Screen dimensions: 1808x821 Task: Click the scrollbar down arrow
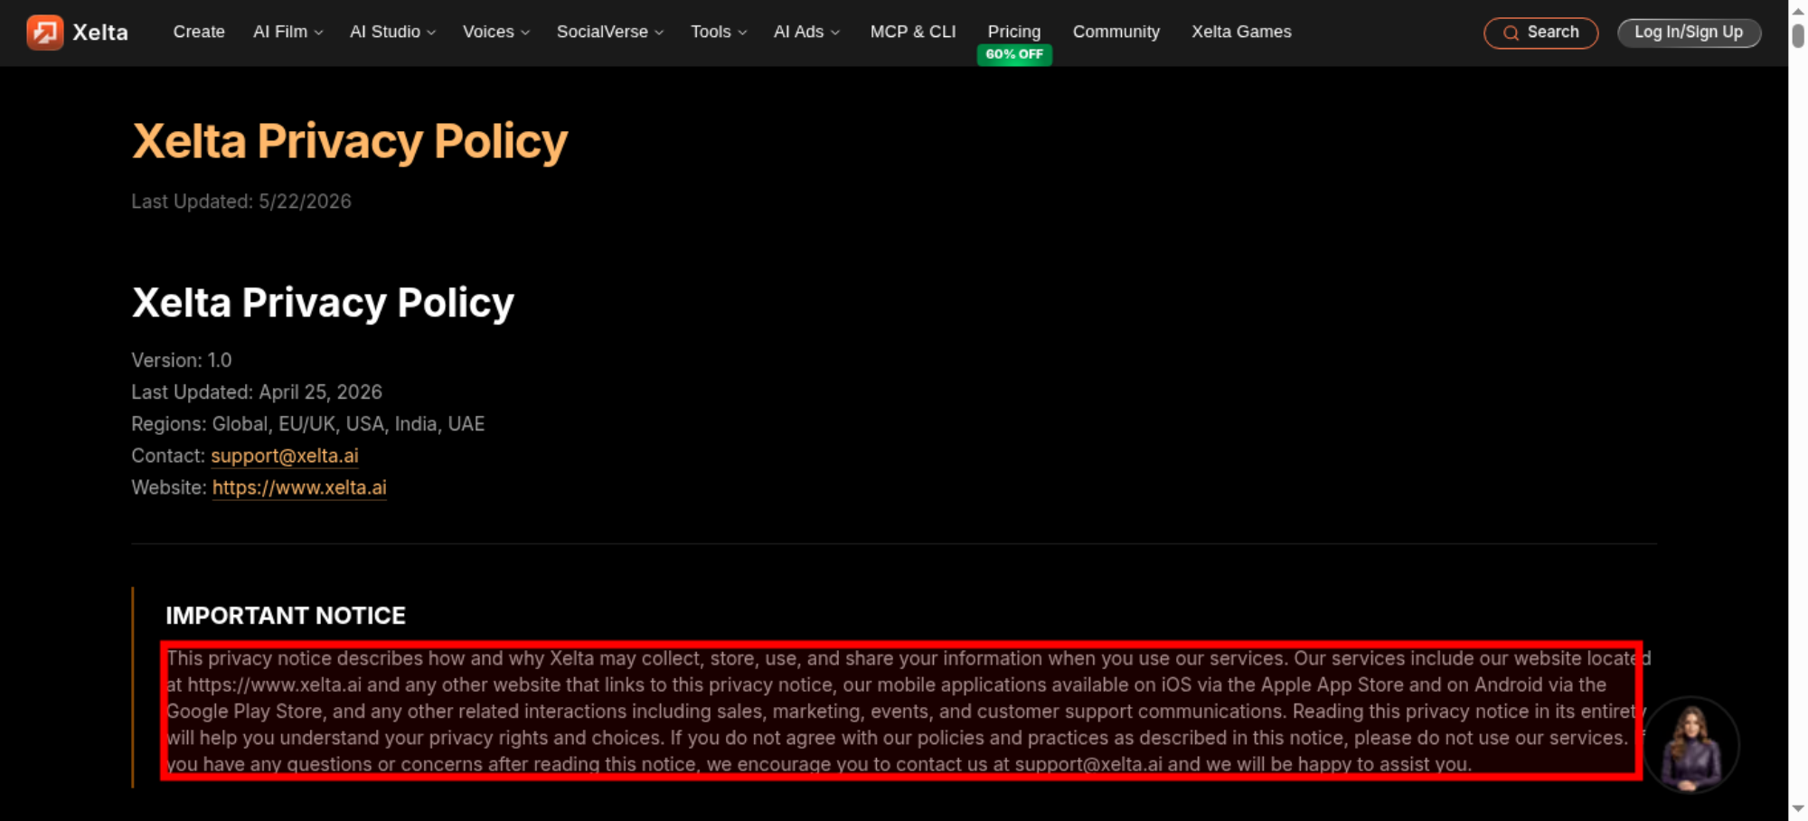point(1798,809)
